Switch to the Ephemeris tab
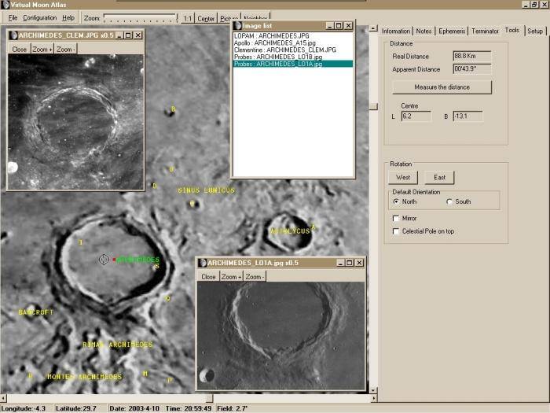 [x=452, y=31]
